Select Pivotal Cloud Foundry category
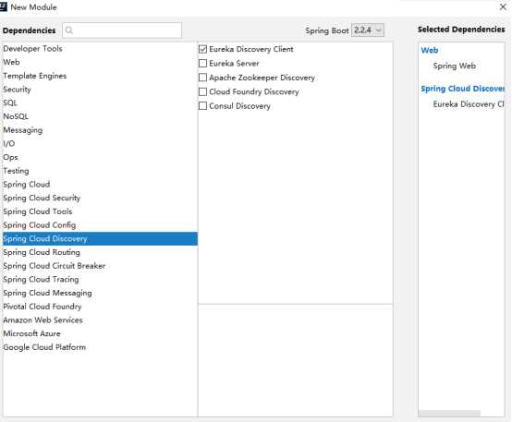The image size is (512, 422). click(x=100, y=307)
